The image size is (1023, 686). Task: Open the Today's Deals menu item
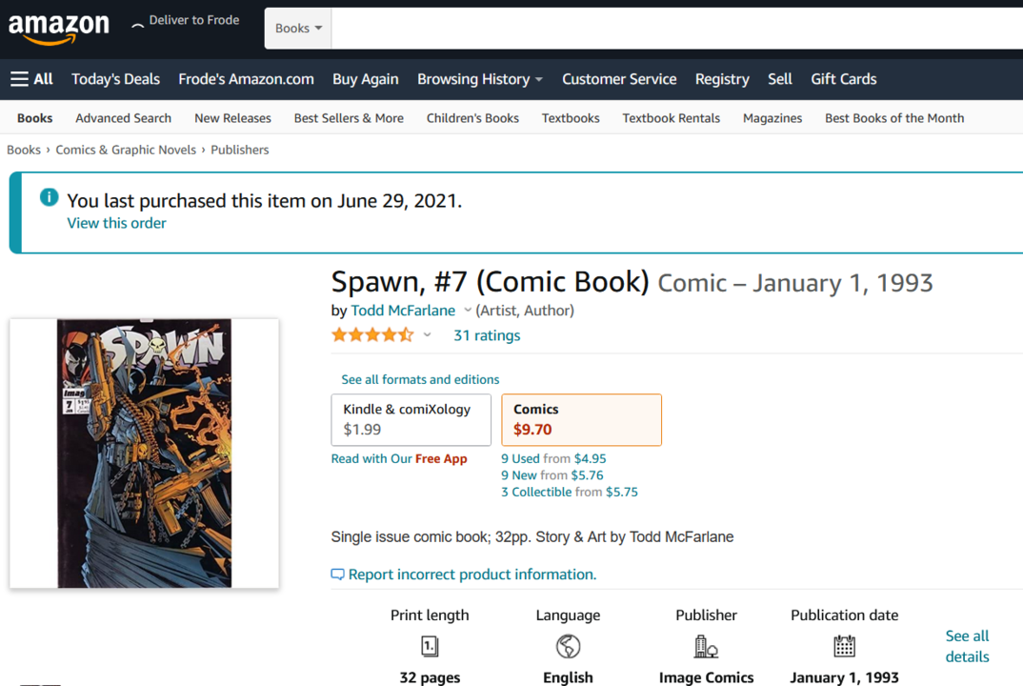coord(115,79)
